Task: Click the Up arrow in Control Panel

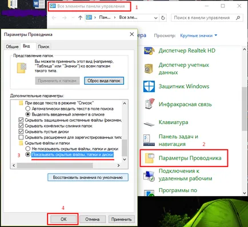Action: [x=80, y=18]
